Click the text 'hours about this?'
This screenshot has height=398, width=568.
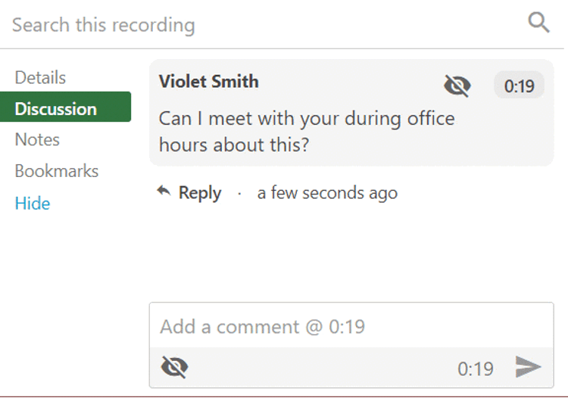click(x=234, y=145)
